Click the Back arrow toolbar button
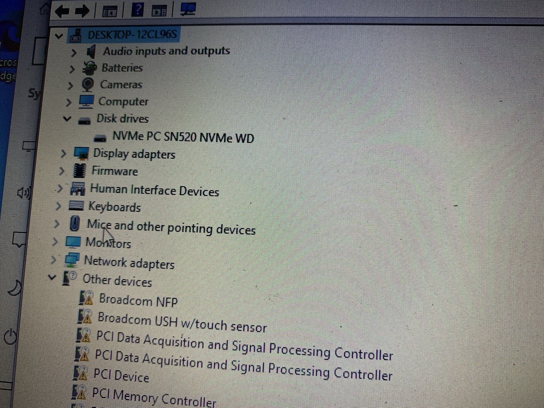The width and height of the screenshot is (544, 408). [62, 11]
